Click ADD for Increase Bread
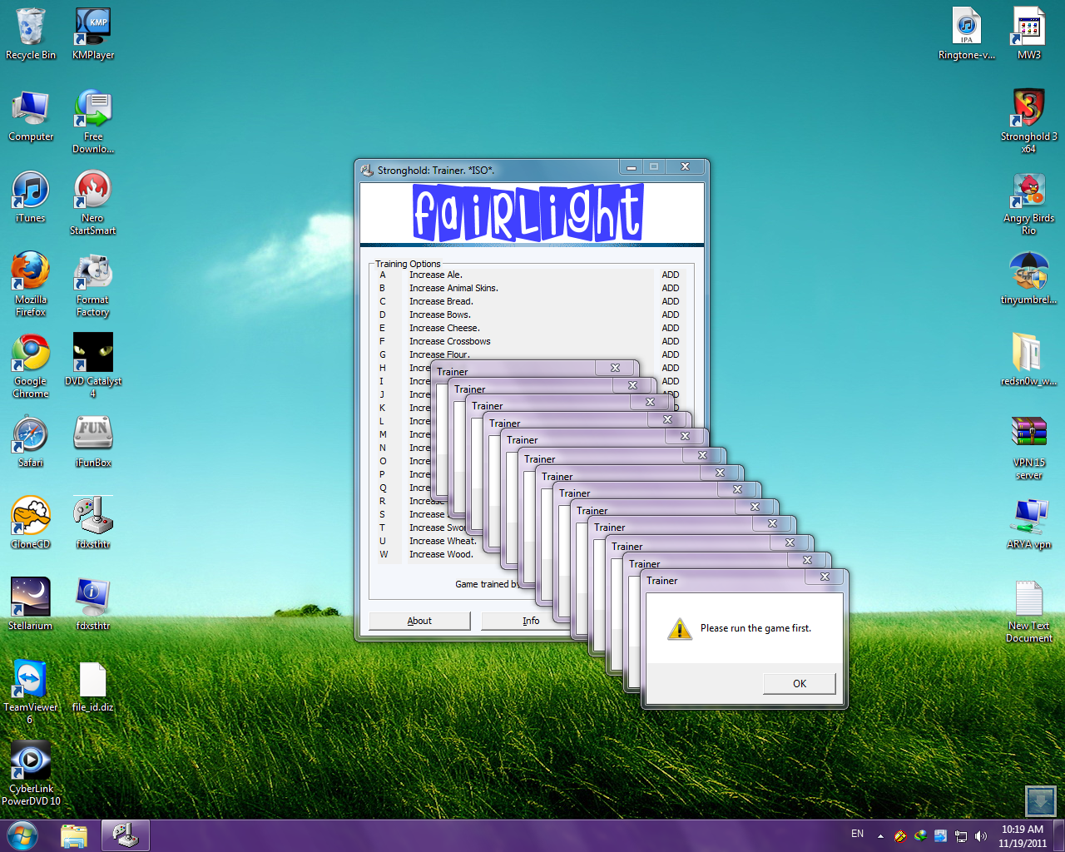The height and width of the screenshot is (852, 1065). 671,301
